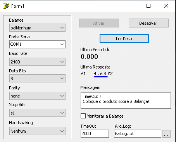176x142 pixels.
Task: Click the Ler Peso button
Action: point(124,39)
